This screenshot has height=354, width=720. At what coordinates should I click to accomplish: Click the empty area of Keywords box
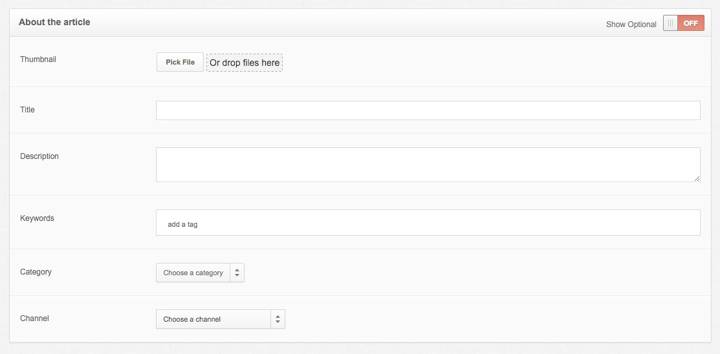(450, 223)
